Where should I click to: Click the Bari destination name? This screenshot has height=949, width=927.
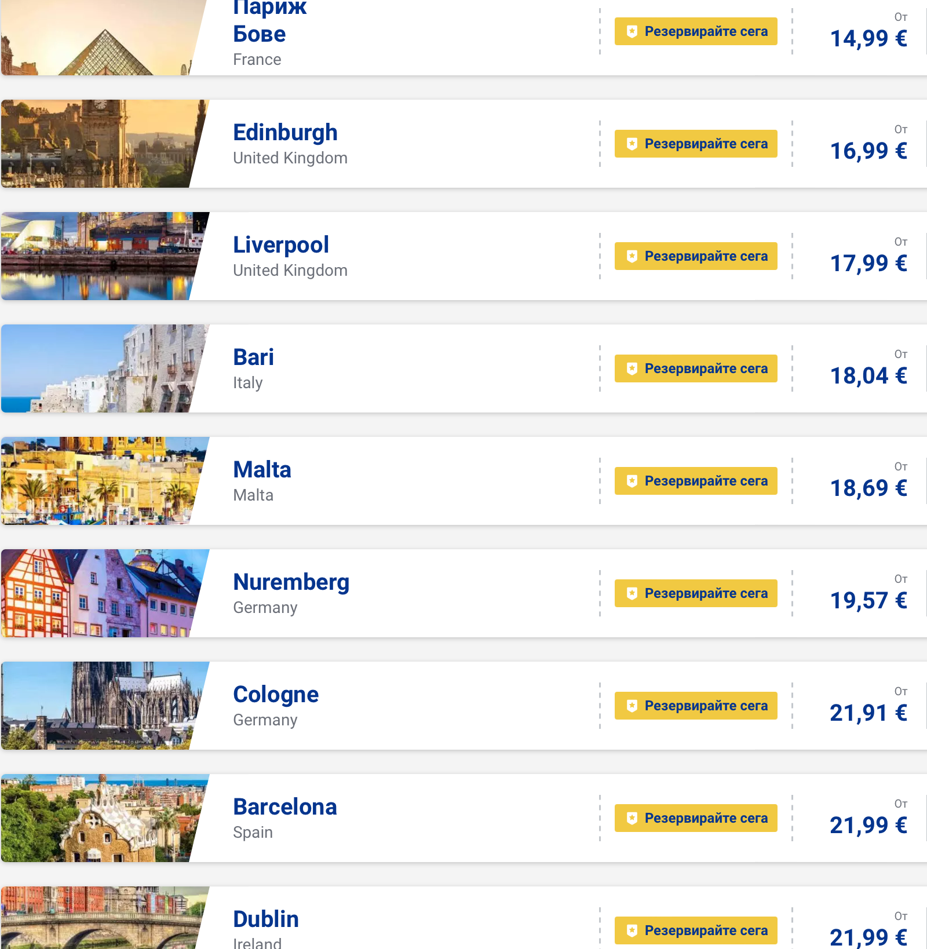(253, 357)
